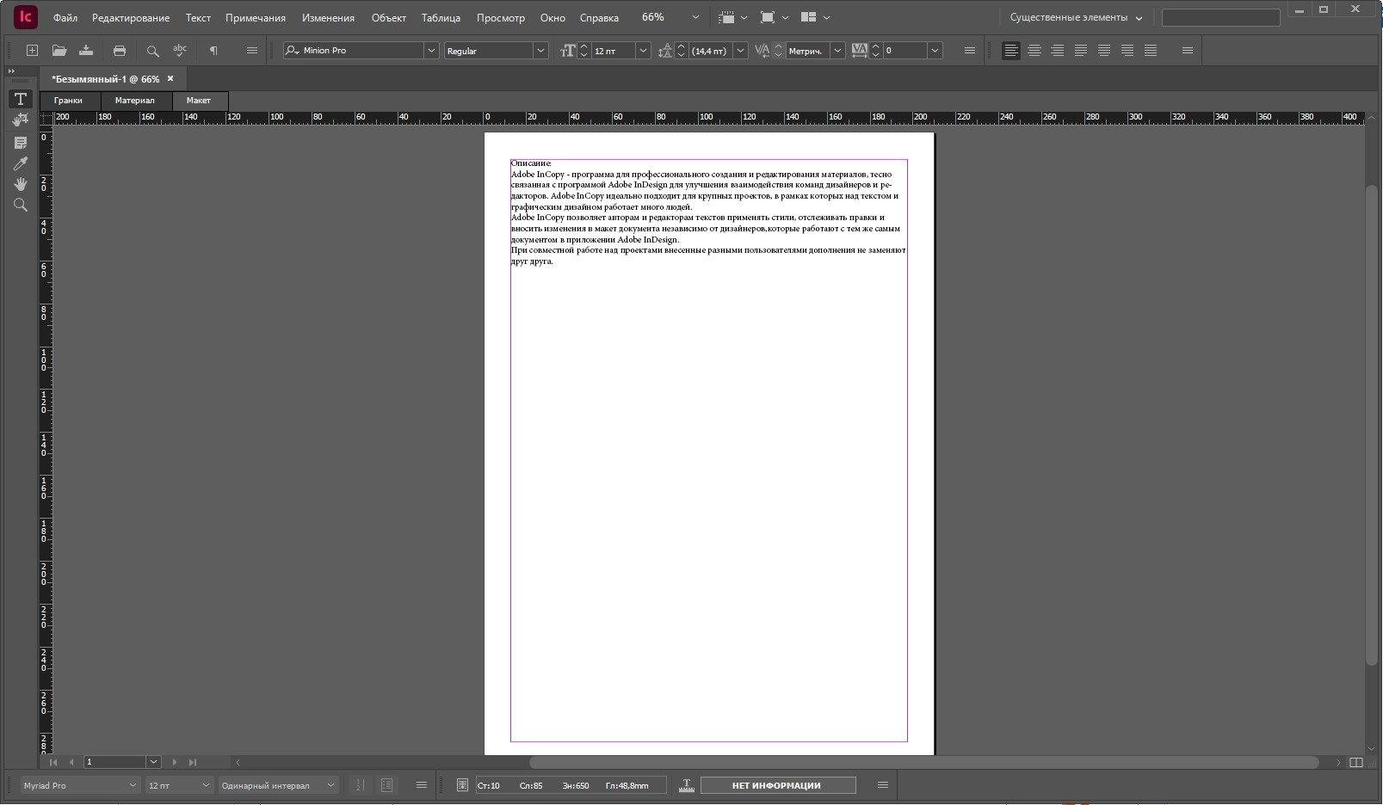Click text depth ruler icon in status bar
The width and height of the screenshot is (1383, 805).
pos(686,785)
